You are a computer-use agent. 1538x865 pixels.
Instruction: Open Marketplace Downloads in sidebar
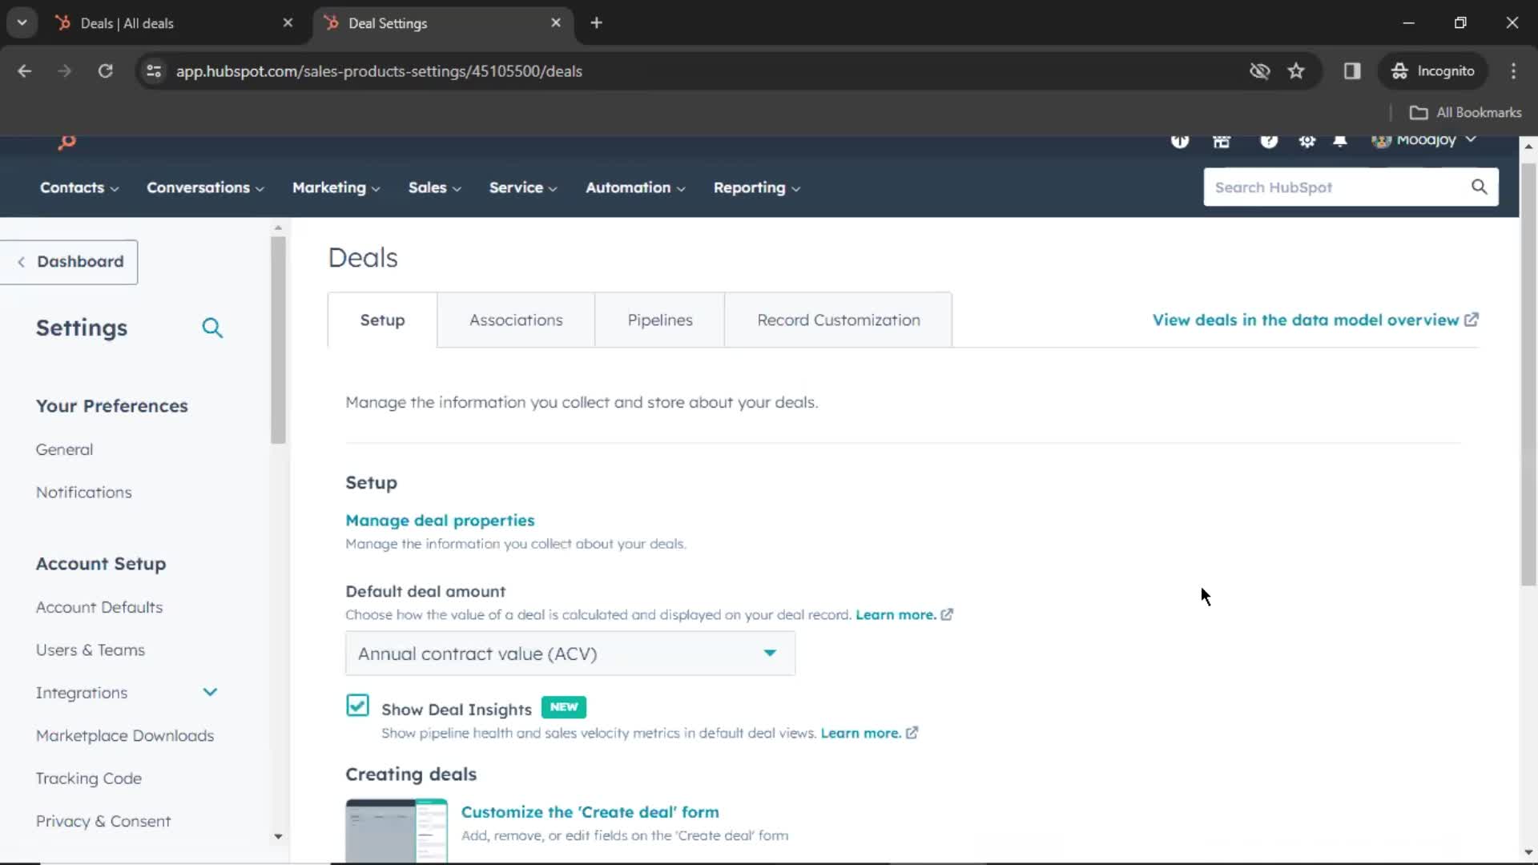(x=124, y=735)
